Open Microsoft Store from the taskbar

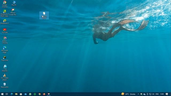pos(21,94)
